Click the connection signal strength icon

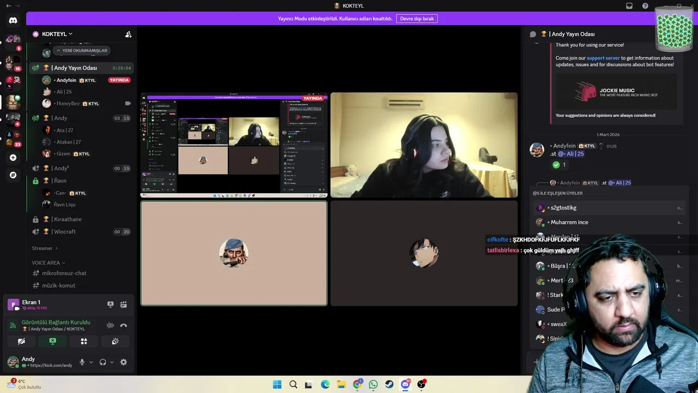(13, 326)
